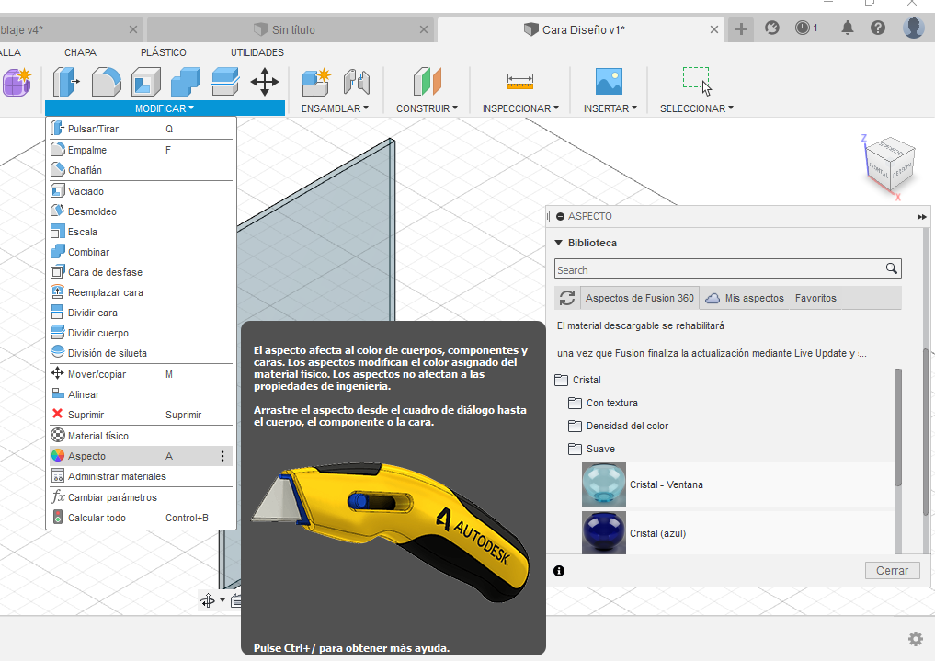Click the Insertar image icon

click(x=609, y=81)
